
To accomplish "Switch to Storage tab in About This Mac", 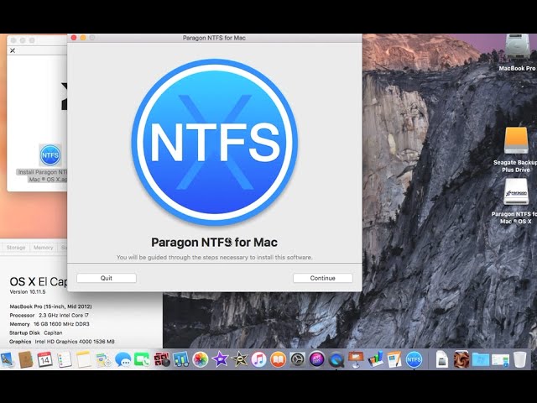I will point(16,248).
